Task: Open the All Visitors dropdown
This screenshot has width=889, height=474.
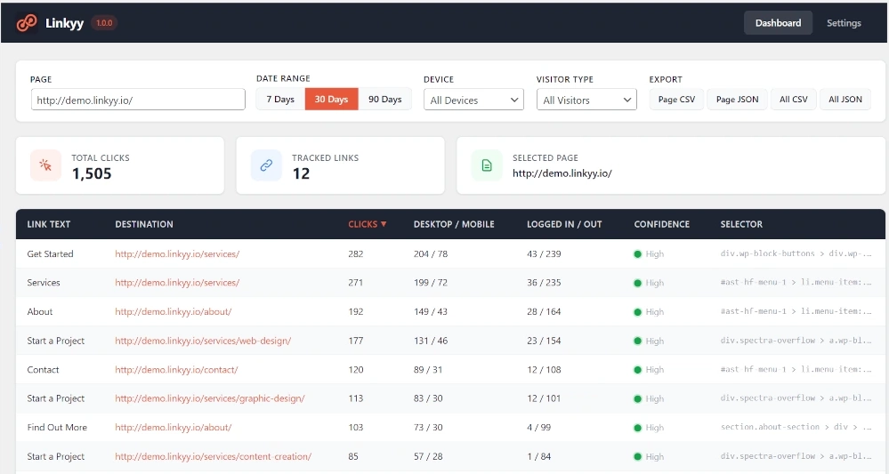Action: [x=586, y=100]
